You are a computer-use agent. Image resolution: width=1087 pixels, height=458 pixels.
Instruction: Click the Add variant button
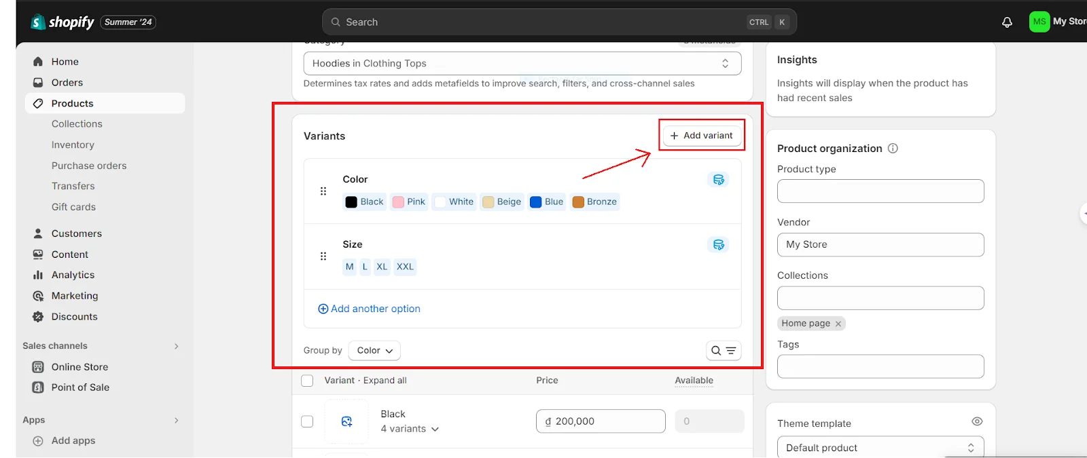click(702, 135)
